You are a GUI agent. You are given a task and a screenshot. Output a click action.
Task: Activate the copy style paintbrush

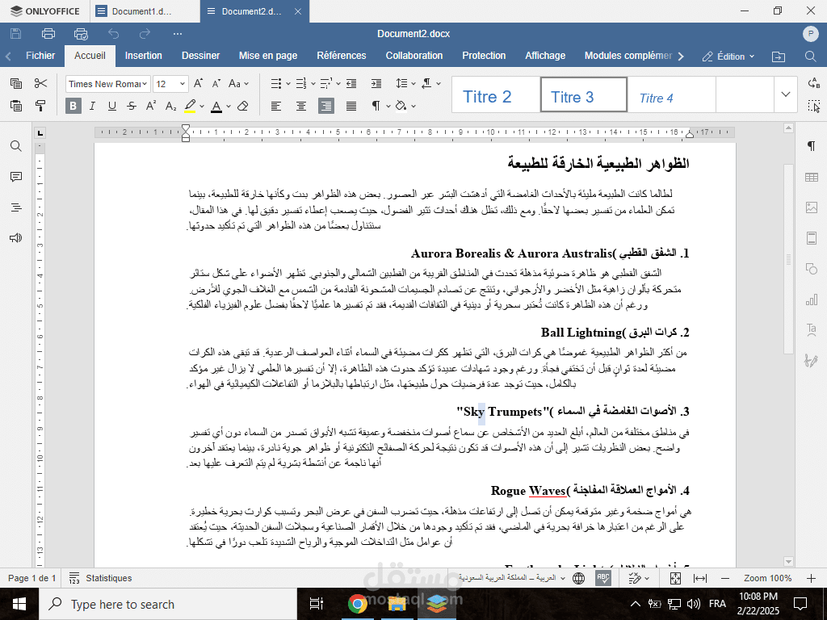coord(40,106)
